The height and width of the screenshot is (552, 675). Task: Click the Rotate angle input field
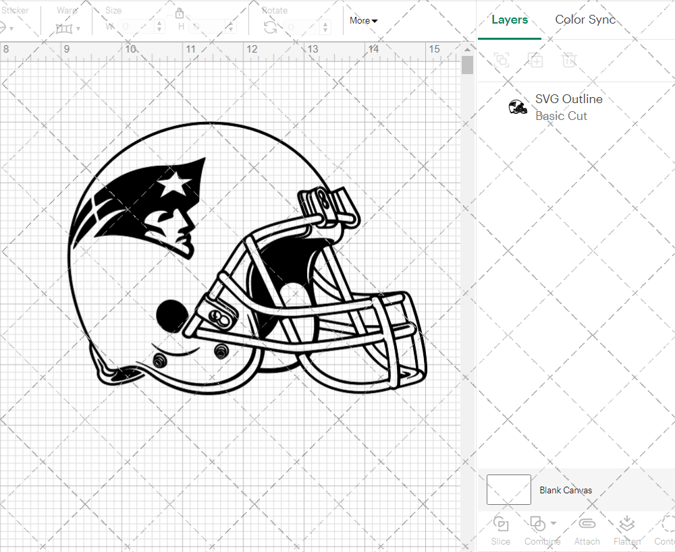301,27
